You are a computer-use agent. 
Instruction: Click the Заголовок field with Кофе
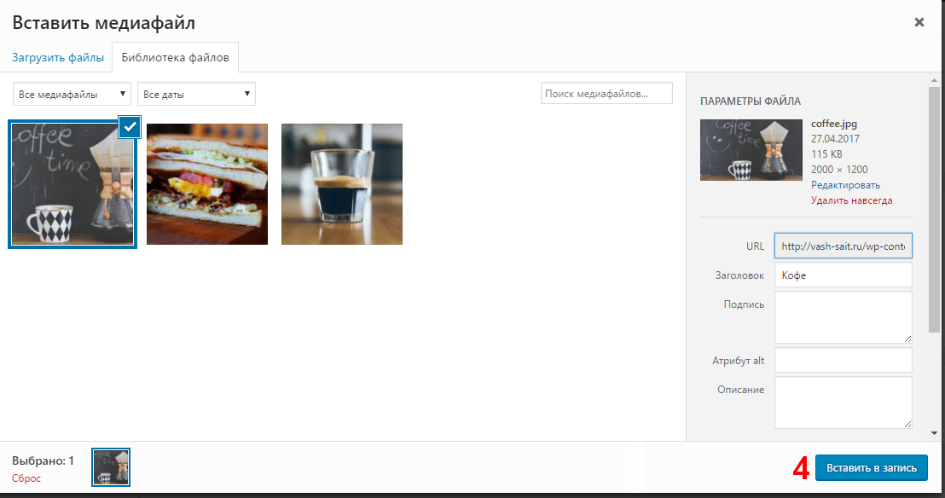coord(844,275)
